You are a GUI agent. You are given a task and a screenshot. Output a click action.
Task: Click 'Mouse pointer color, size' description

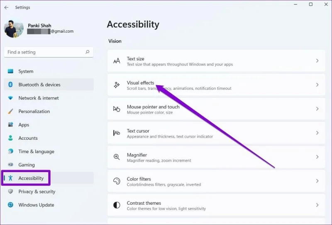[150, 112]
